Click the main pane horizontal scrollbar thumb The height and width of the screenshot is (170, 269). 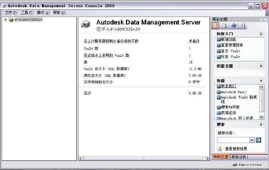[x=143, y=159]
